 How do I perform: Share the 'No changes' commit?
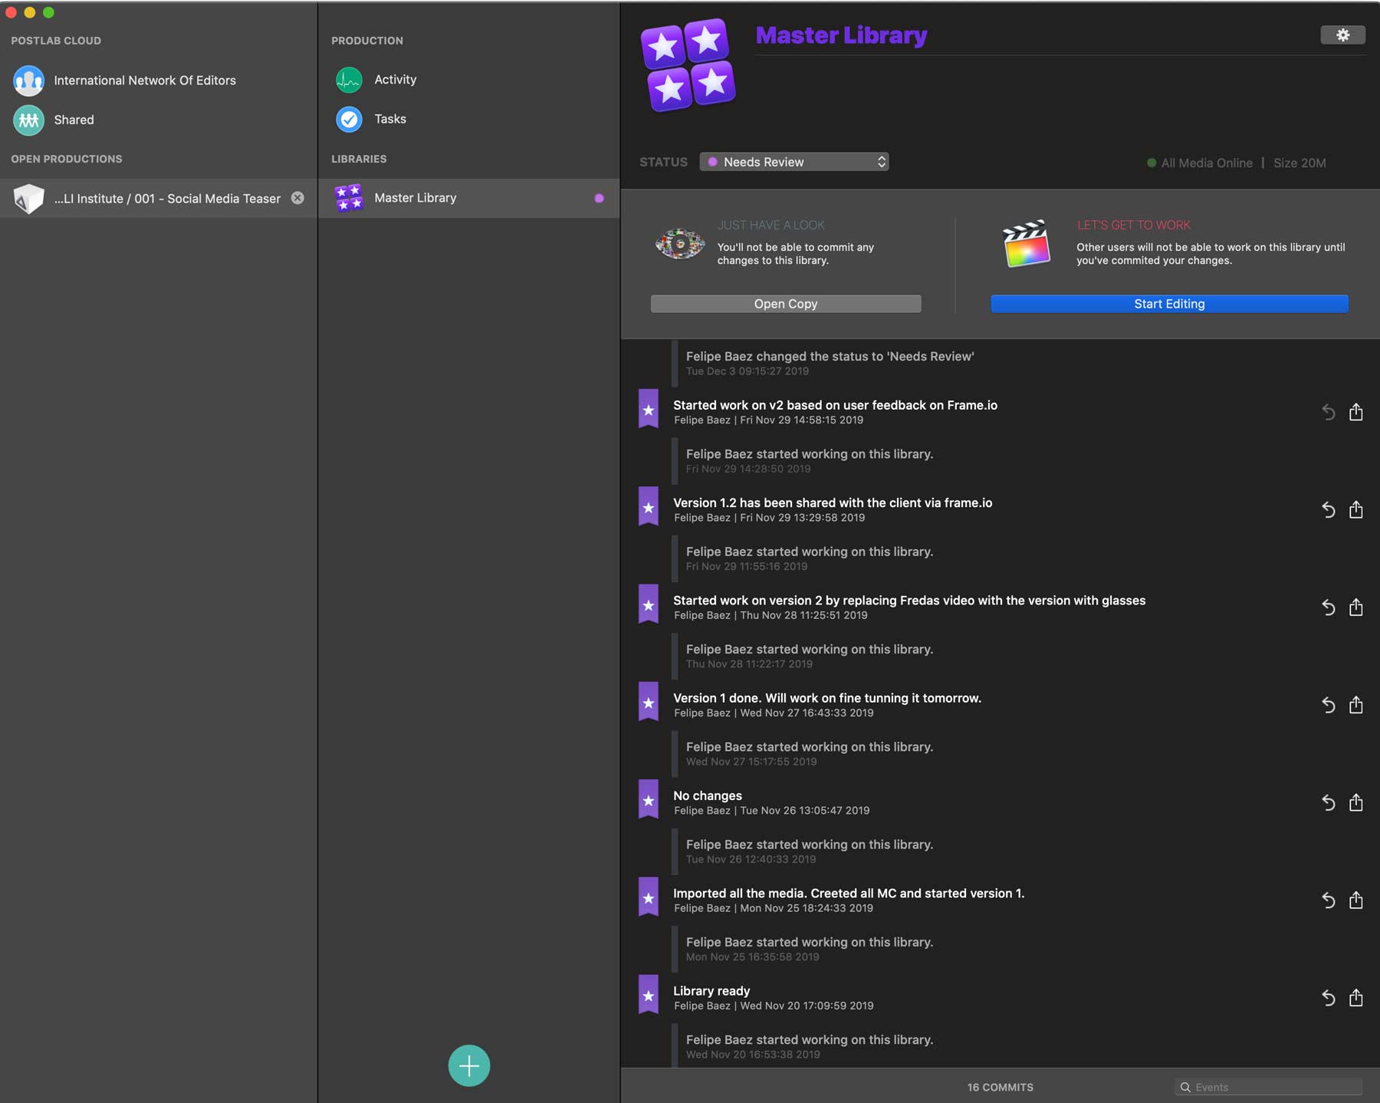[1355, 802]
